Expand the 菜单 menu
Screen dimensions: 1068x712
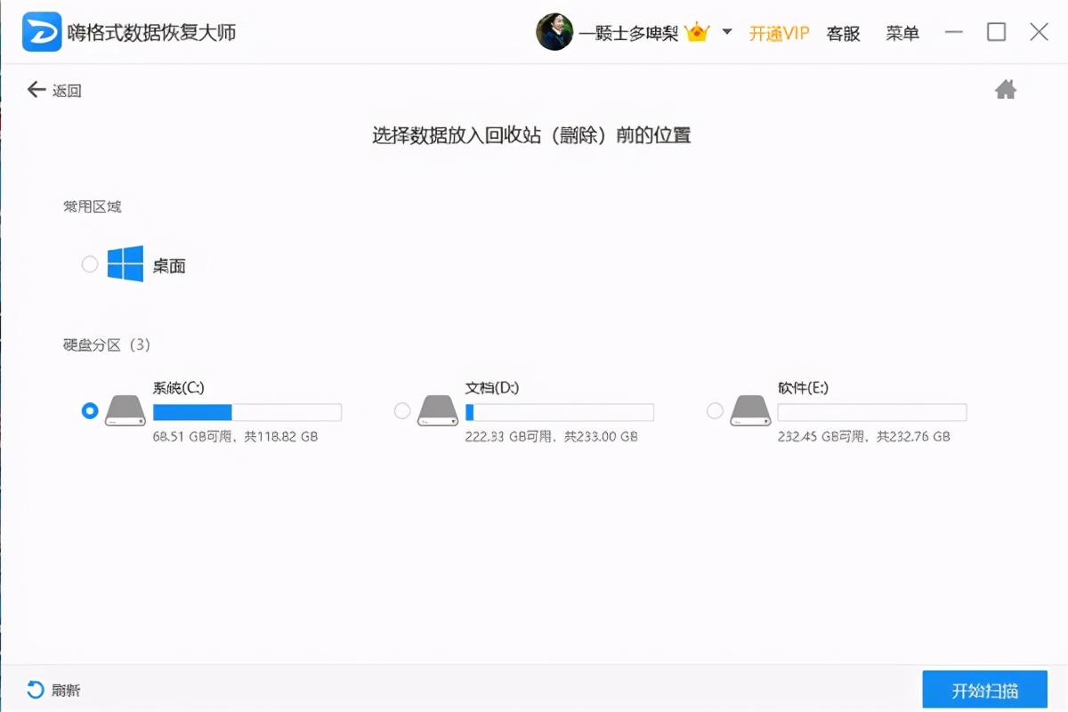902,32
